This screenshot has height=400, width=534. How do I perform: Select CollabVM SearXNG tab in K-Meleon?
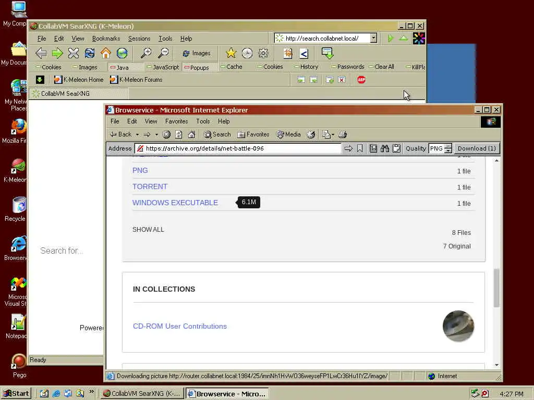(79, 94)
